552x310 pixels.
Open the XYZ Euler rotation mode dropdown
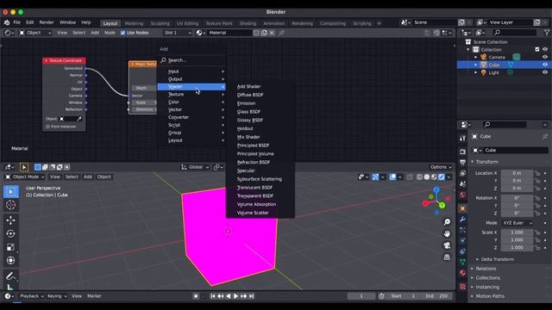tap(517, 223)
